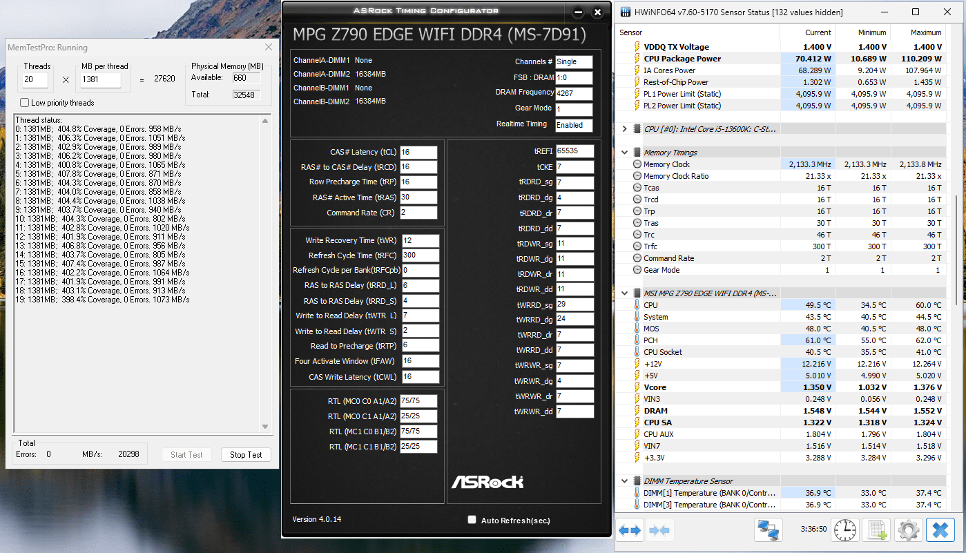Minimize ASRock Timing Configurator window

click(x=578, y=12)
